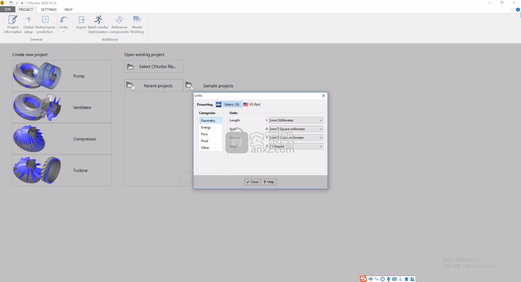Click Select CFturbo file button
Image resolution: width=521 pixels, height=282 pixels.
click(x=154, y=66)
